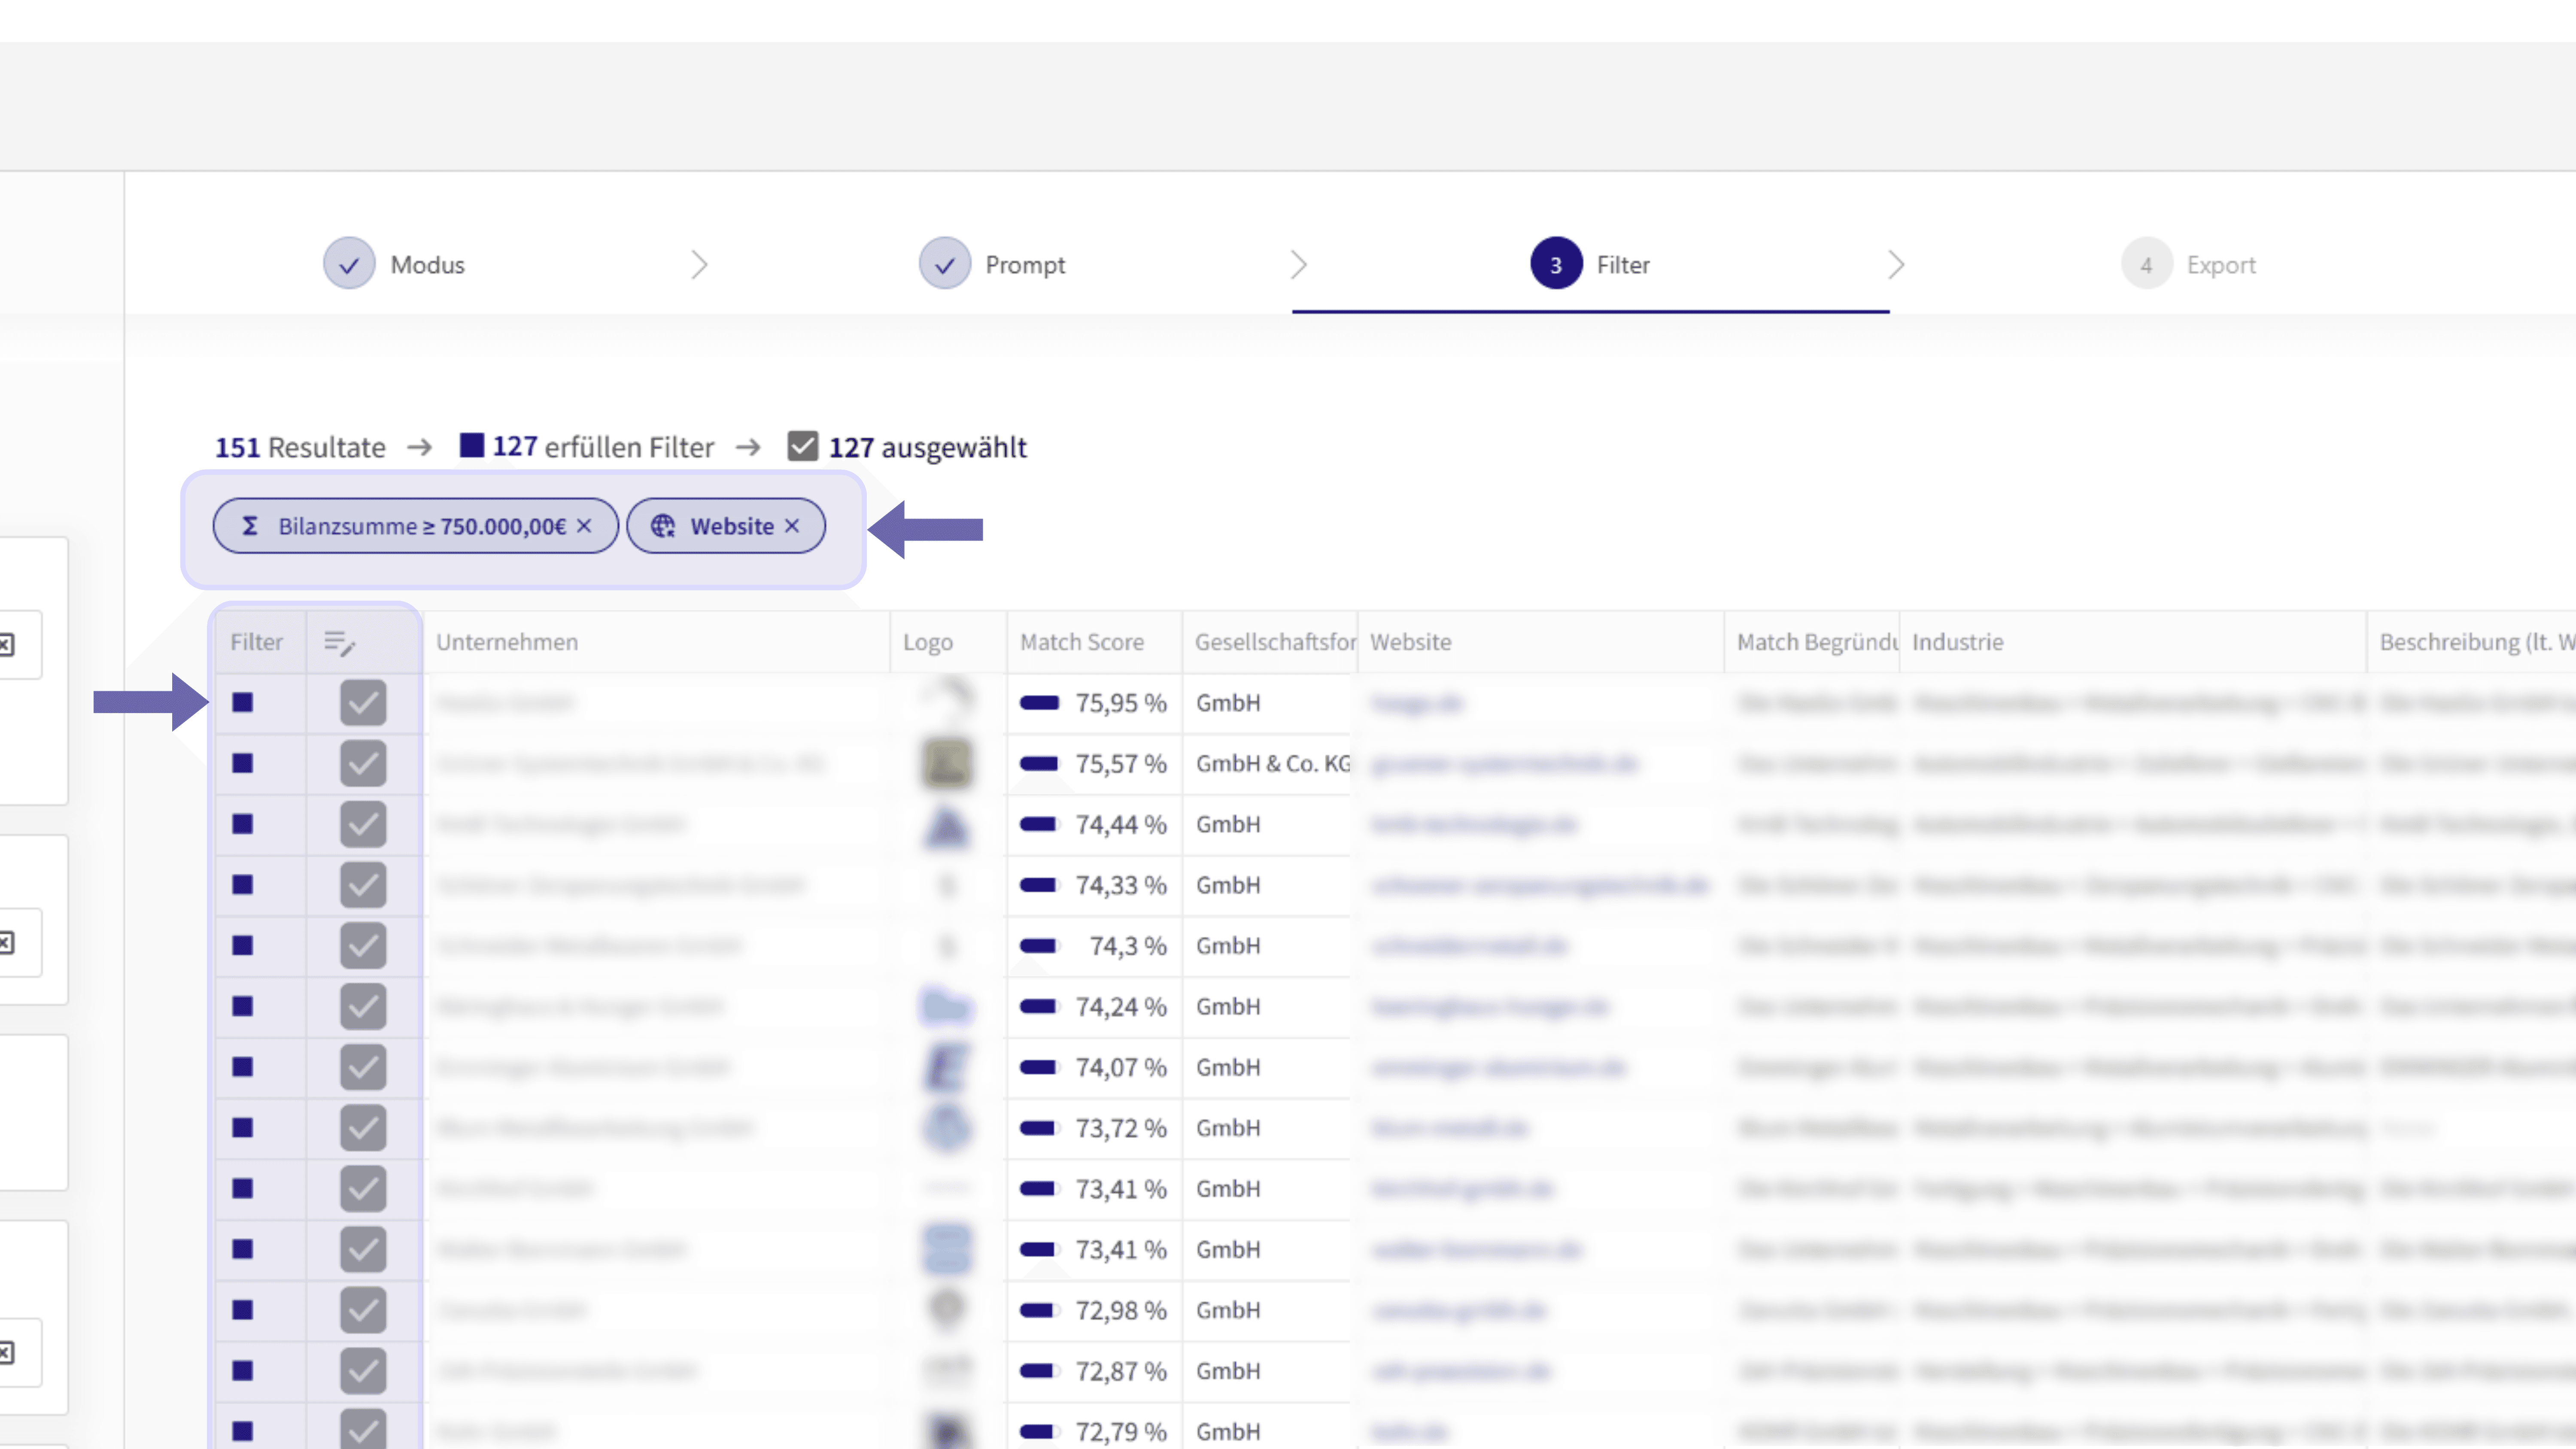Sort by the Match Score column header

tap(1081, 642)
